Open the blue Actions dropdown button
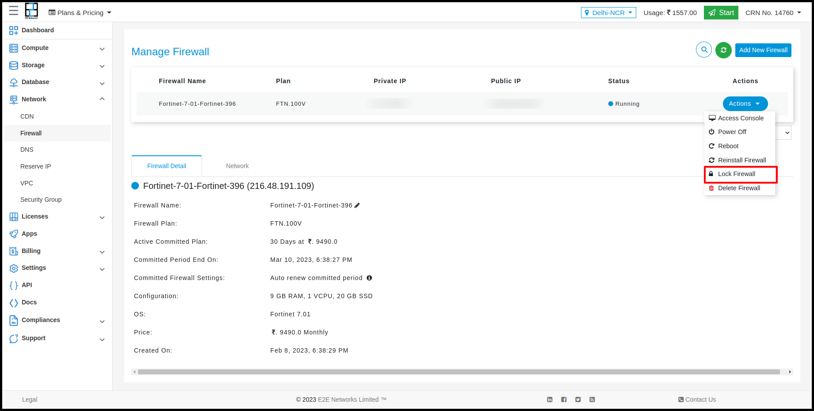Viewport: 814px width, 411px height. click(745, 104)
